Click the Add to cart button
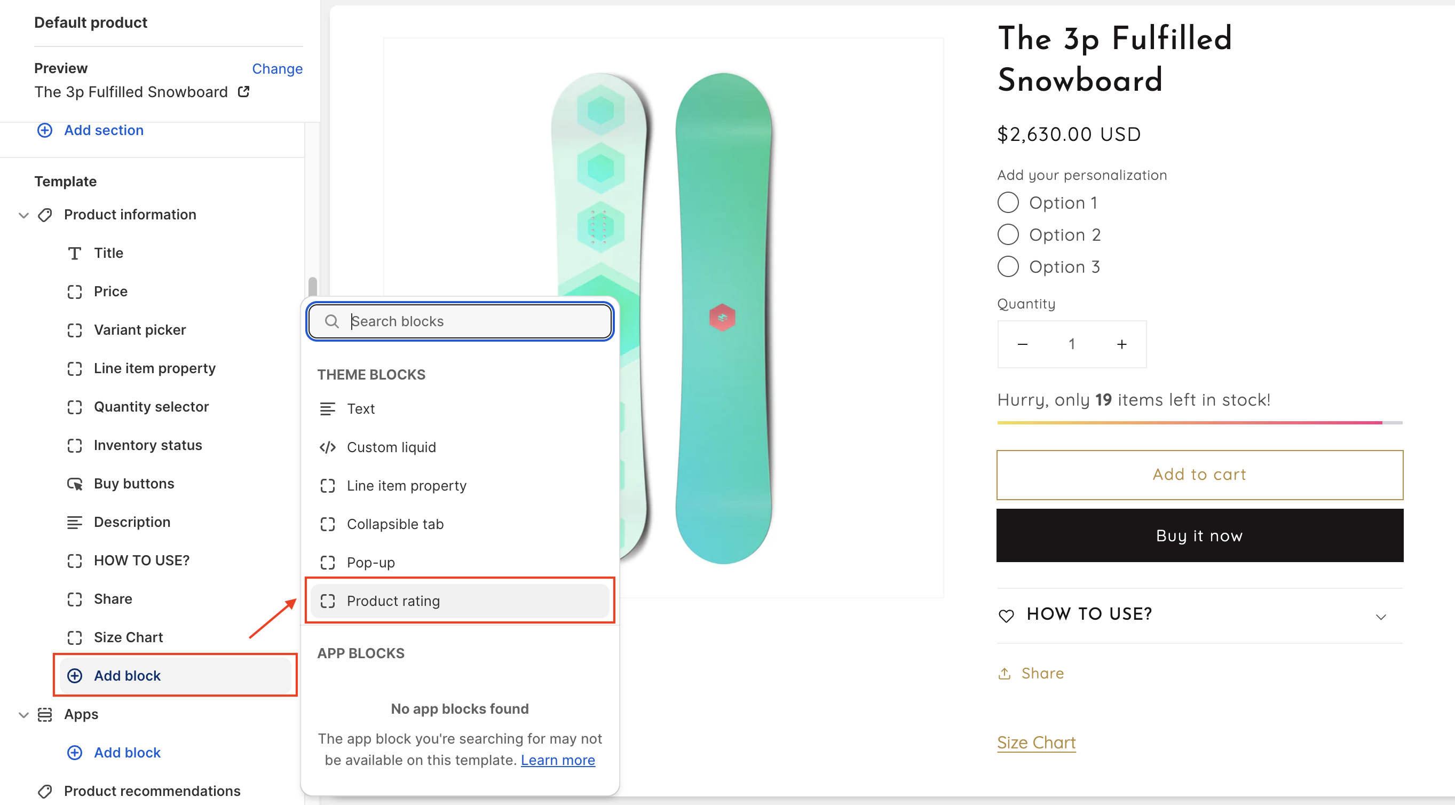 pos(1199,475)
